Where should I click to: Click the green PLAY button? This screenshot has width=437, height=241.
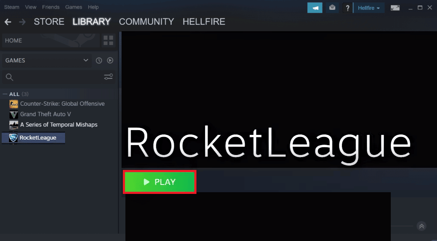[x=159, y=182]
